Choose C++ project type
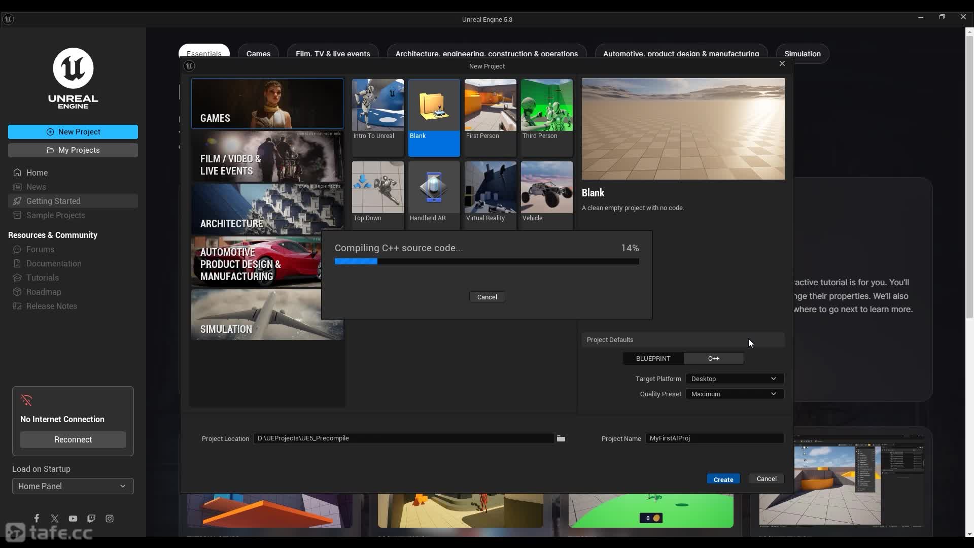Screen dimensions: 974x548 pos(714,359)
